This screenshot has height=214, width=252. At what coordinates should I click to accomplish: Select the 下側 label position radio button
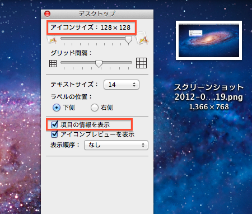point(57,108)
